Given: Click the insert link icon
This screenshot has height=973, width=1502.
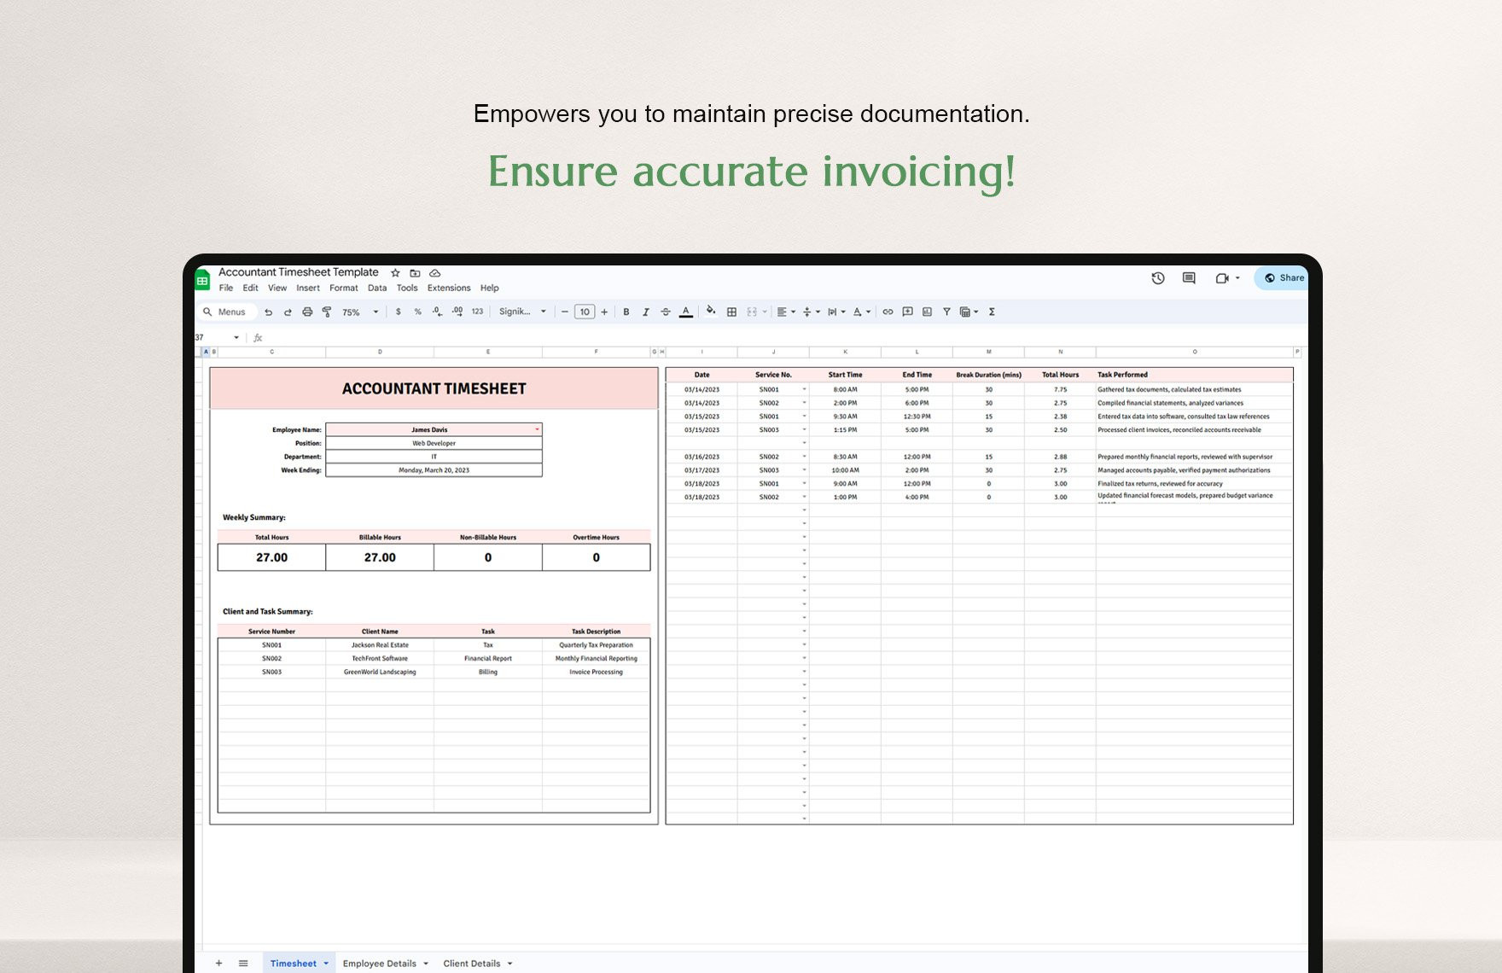Looking at the screenshot, I should 888,312.
